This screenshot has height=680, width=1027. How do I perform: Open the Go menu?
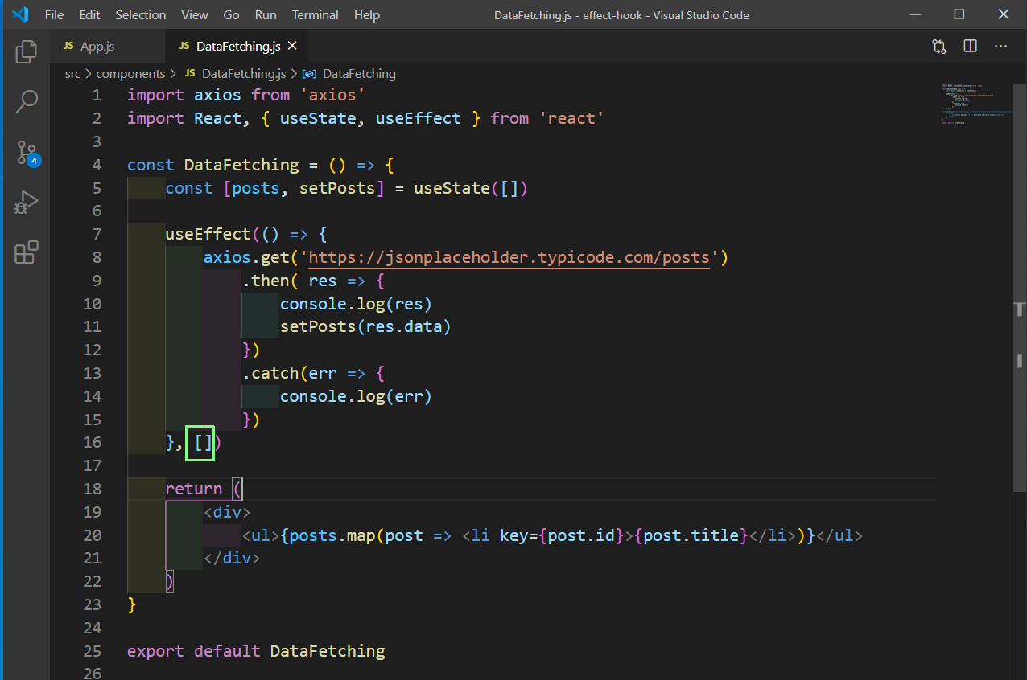(x=231, y=14)
